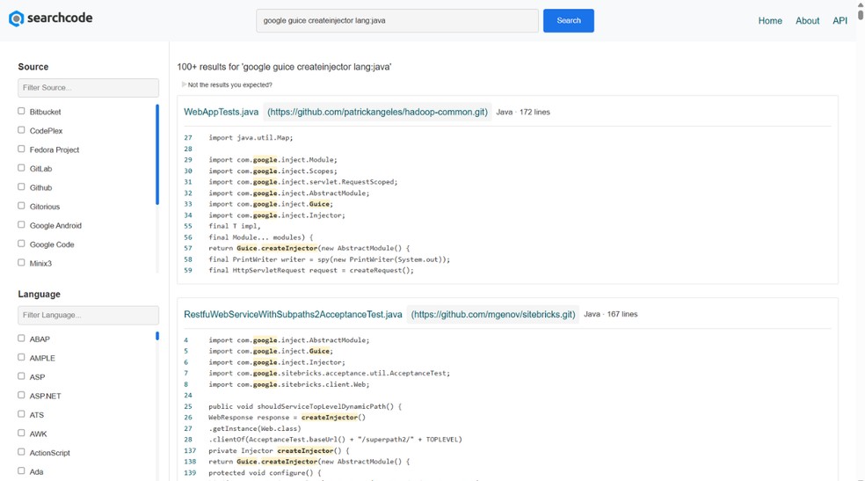Click line number 57 in WebAppTests.java
The height and width of the screenshot is (481, 865).
[x=188, y=248]
